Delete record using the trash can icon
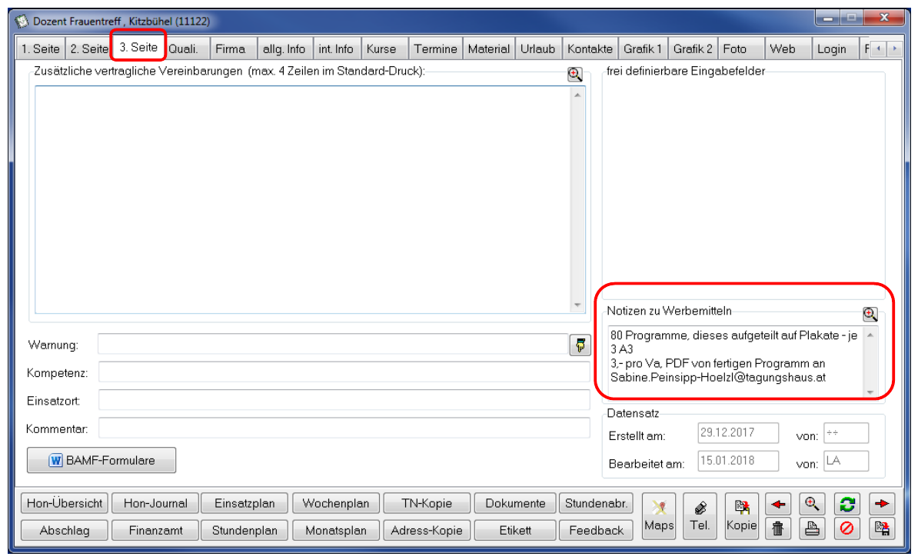The width and height of the screenshot is (918, 560). click(x=778, y=528)
